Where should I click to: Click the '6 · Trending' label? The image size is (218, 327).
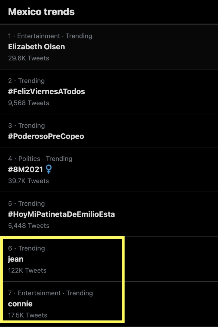26,248
